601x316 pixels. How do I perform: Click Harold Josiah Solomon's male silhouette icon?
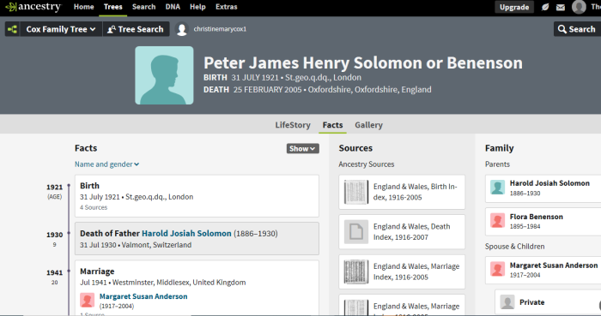[x=497, y=188]
